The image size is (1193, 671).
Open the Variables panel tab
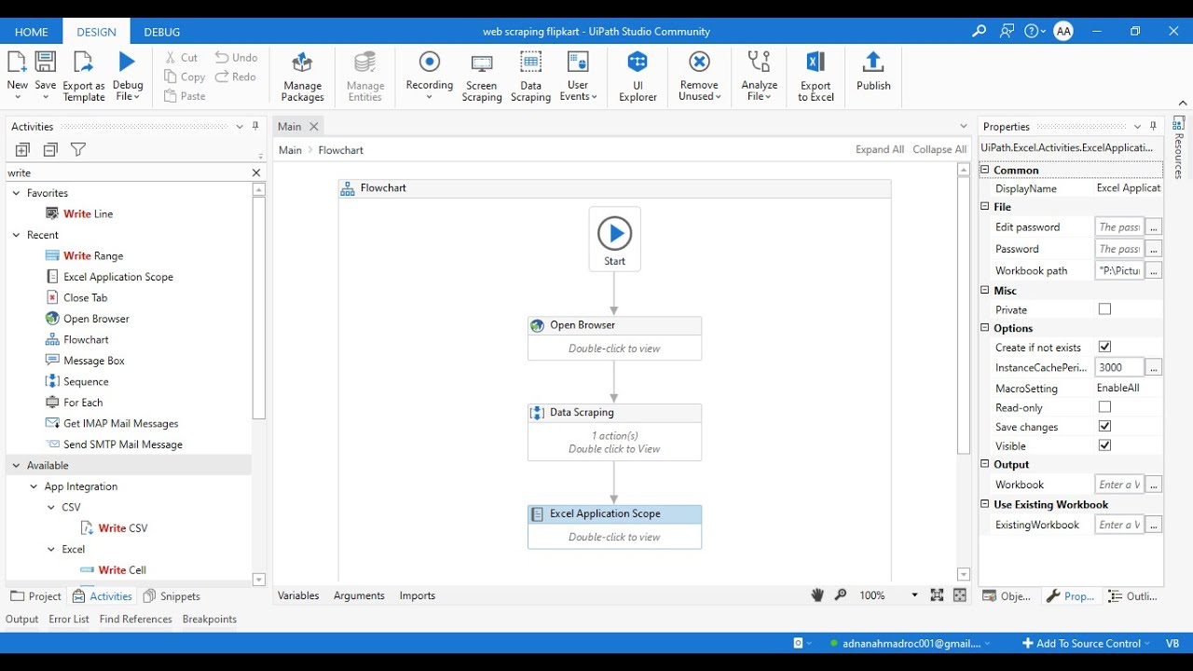tap(298, 596)
